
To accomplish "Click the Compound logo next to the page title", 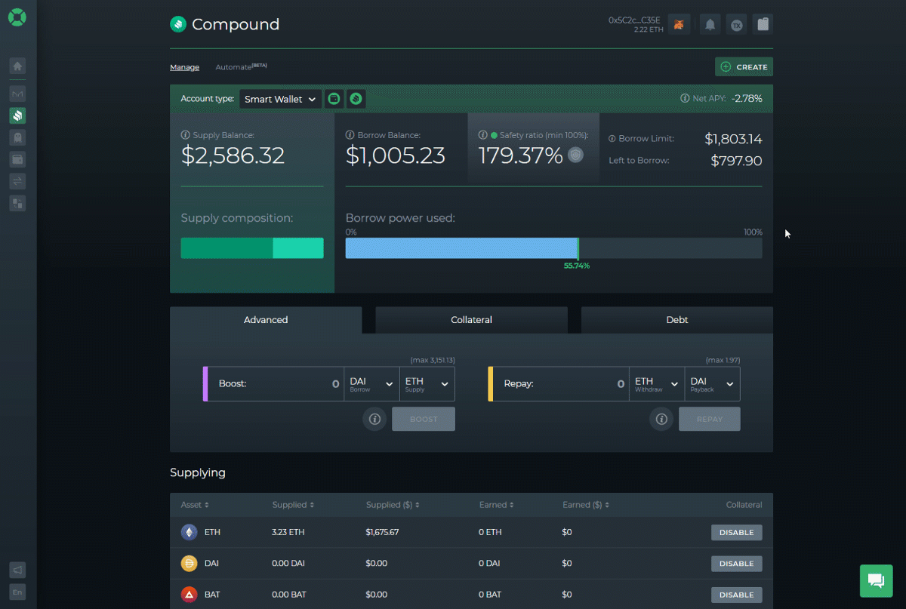I will [x=178, y=24].
